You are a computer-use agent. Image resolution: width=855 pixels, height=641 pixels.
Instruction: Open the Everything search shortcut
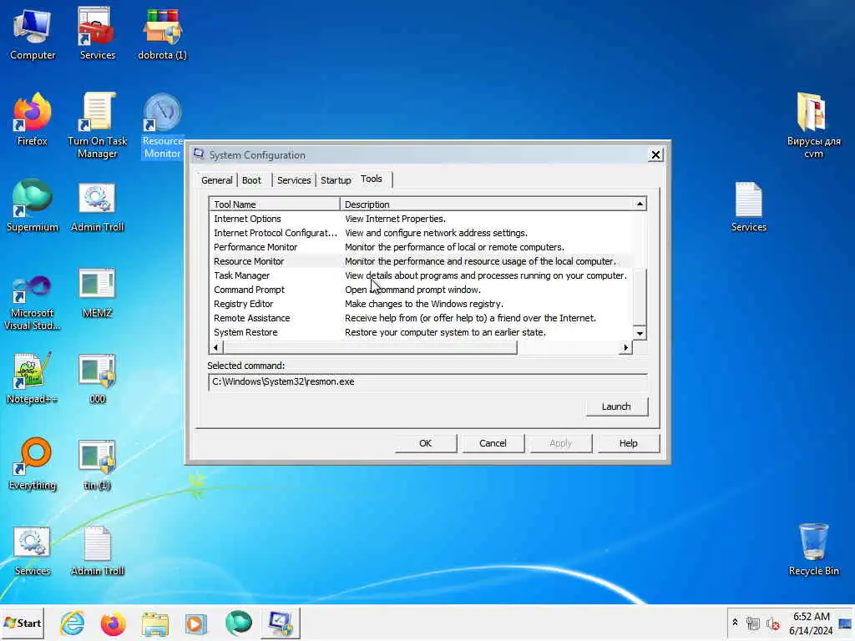point(33,464)
